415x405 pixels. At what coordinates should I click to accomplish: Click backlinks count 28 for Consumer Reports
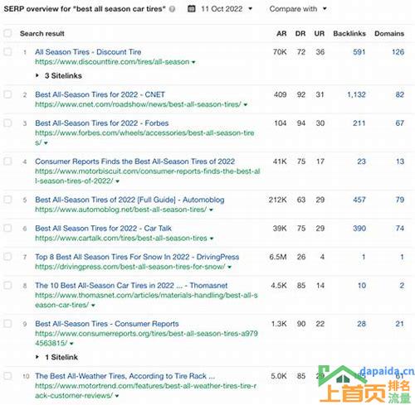pos(361,324)
